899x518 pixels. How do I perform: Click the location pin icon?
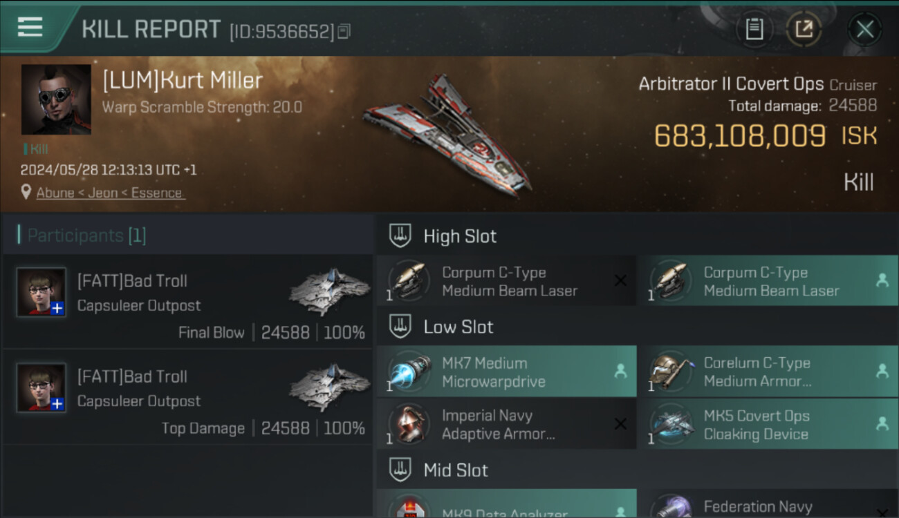(x=26, y=193)
